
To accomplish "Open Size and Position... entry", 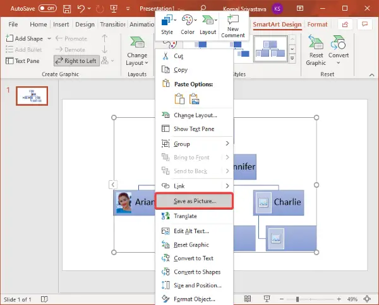I will (194, 285).
